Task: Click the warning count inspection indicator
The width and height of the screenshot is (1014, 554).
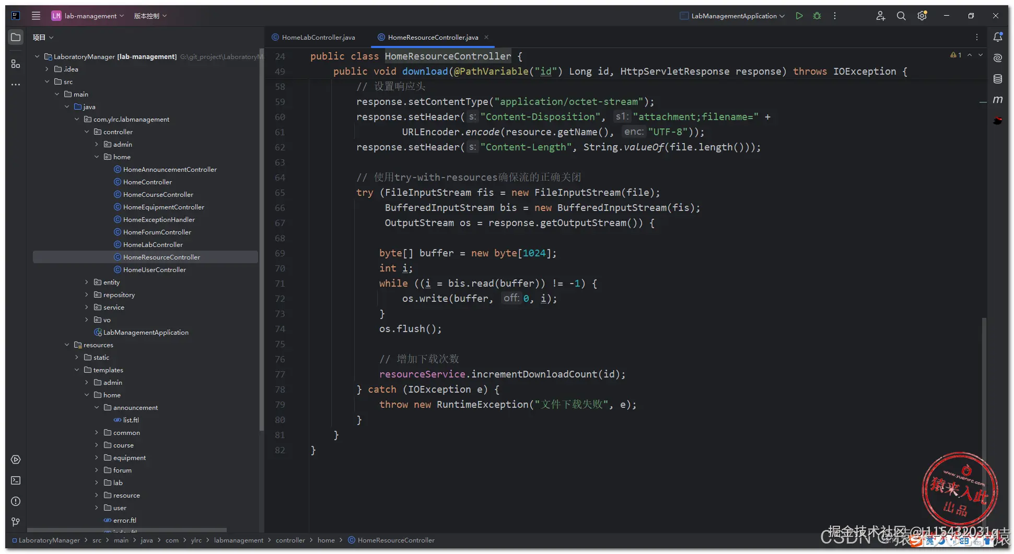Action: (956, 55)
